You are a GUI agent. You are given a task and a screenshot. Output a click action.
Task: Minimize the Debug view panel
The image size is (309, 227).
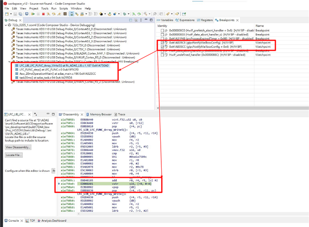tap(146, 20)
